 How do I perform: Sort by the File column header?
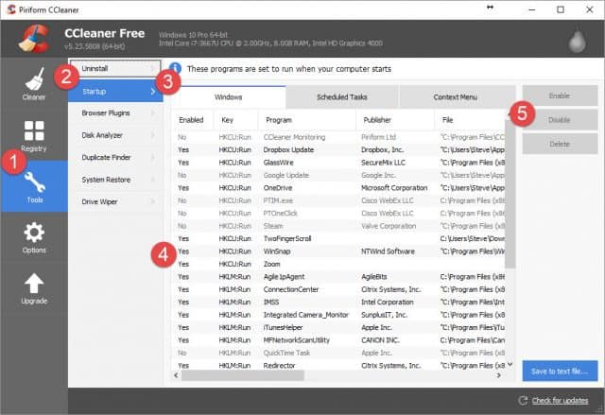click(470, 120)
